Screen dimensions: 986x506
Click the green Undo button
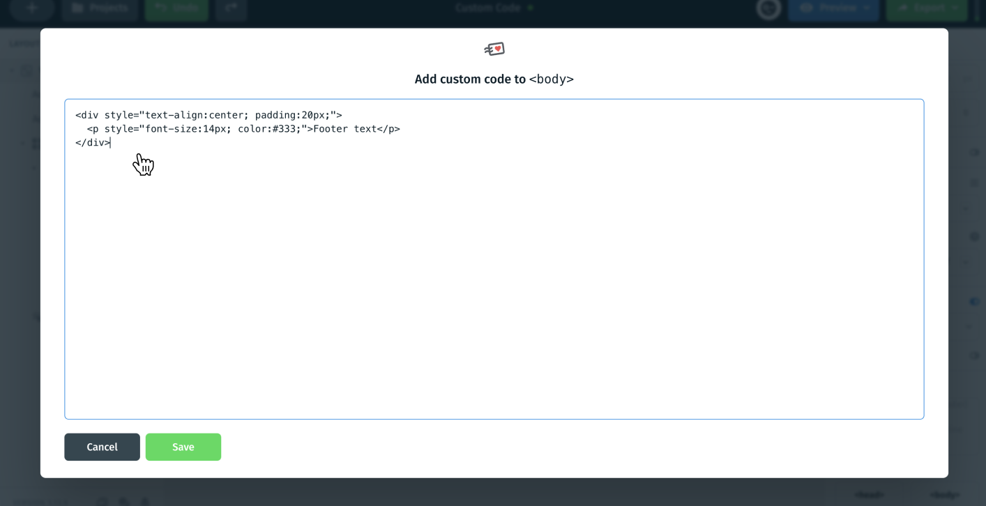click(176, 8)
